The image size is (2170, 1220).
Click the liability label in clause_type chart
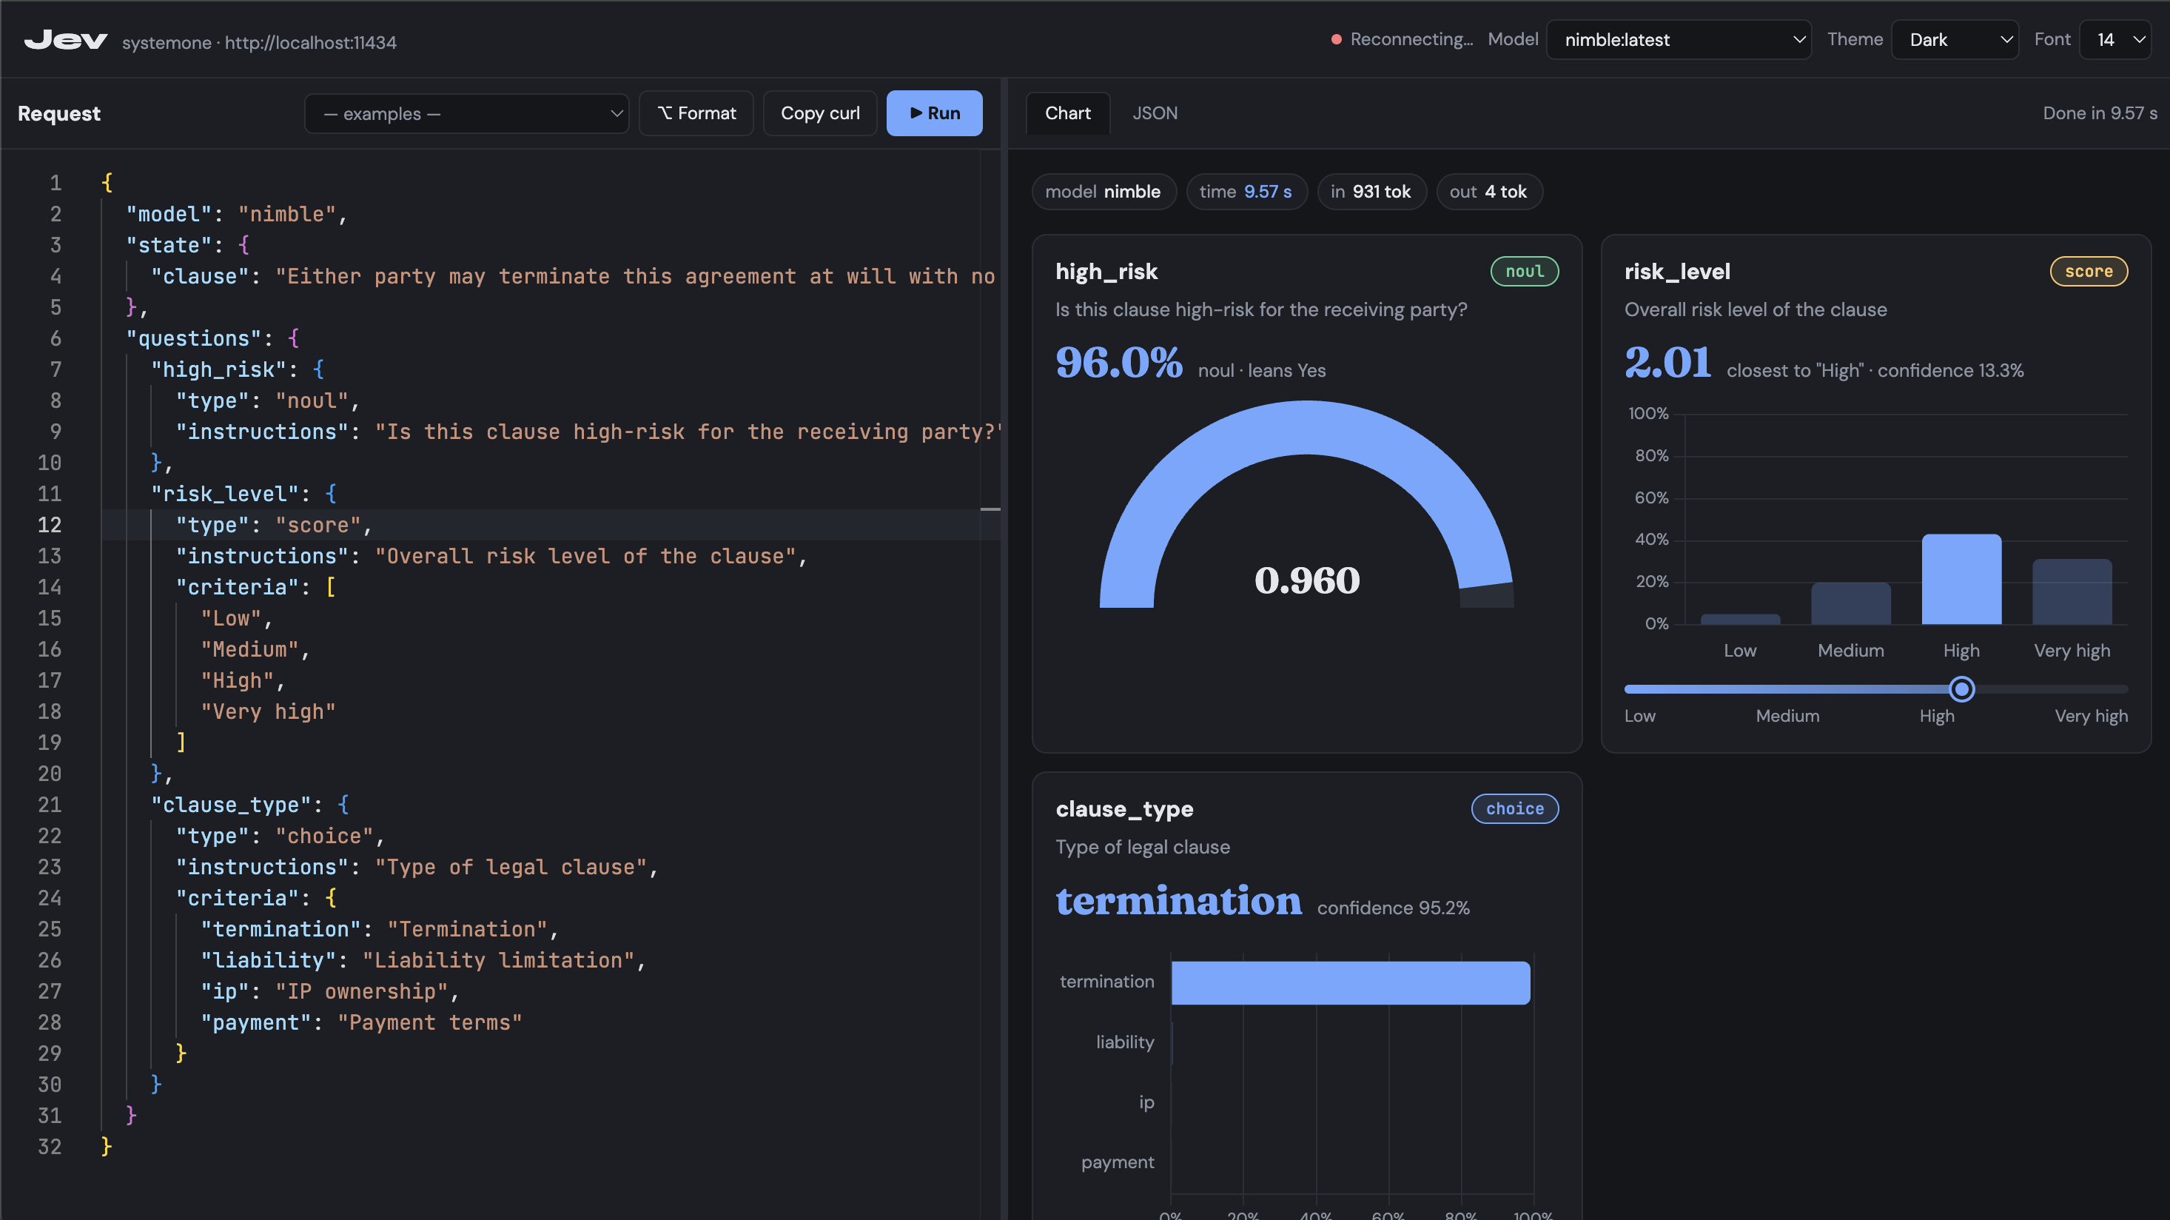point(1124,1042)
